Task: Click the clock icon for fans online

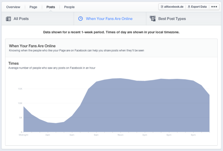Action: tap(80, 19)
